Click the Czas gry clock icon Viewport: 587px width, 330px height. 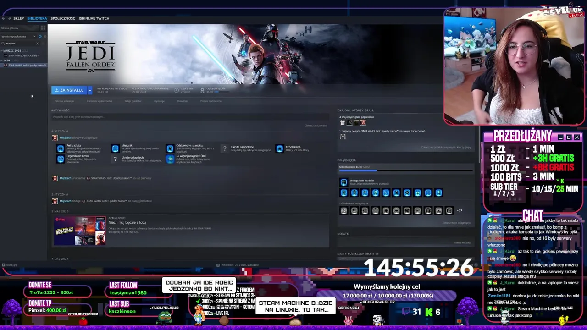[x=177, y=90]
